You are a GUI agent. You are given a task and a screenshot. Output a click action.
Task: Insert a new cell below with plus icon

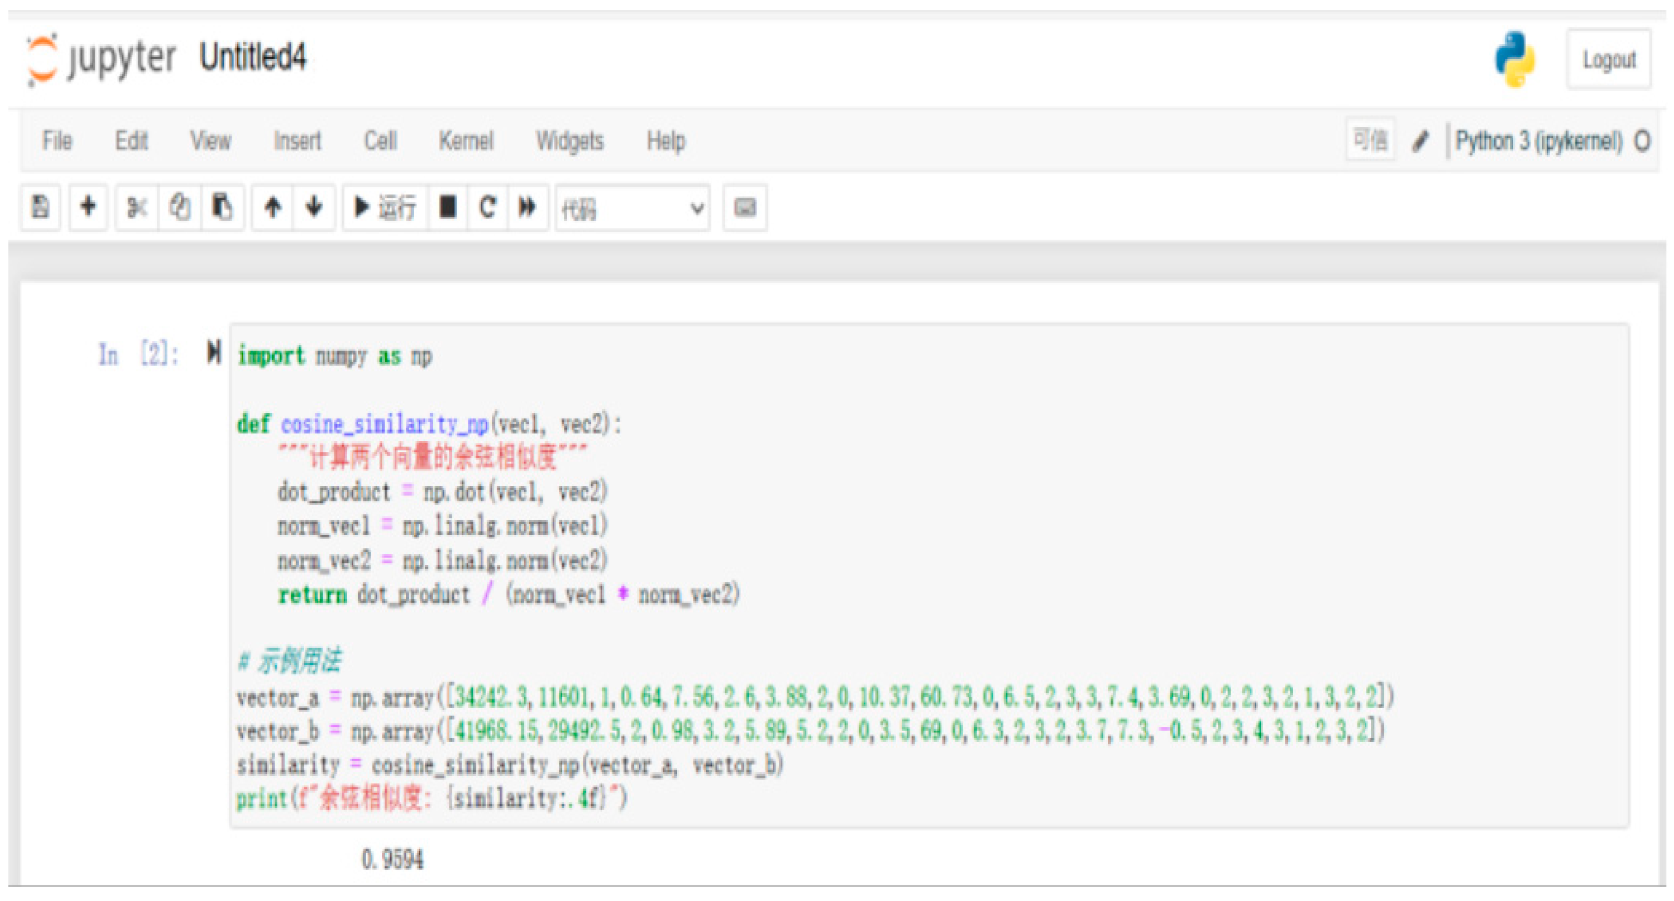pos(88,208)
